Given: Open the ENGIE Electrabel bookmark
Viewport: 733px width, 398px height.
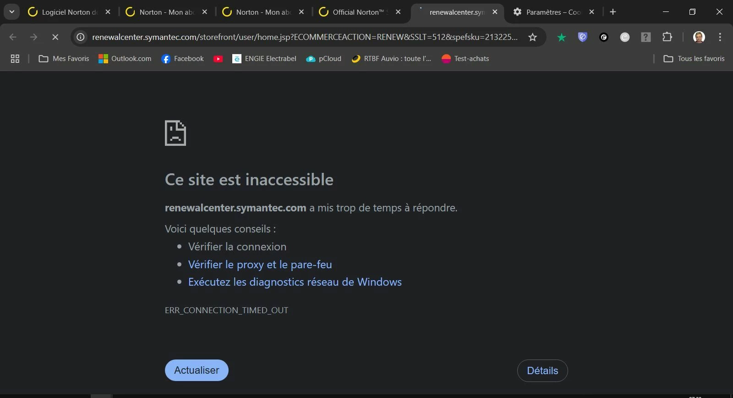Looking at the screenshot, I should pos(264,59).
